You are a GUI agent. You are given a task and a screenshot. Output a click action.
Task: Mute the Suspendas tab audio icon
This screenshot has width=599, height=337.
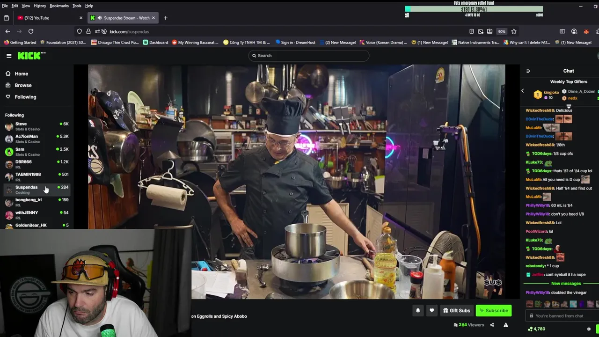coord(100,18)
